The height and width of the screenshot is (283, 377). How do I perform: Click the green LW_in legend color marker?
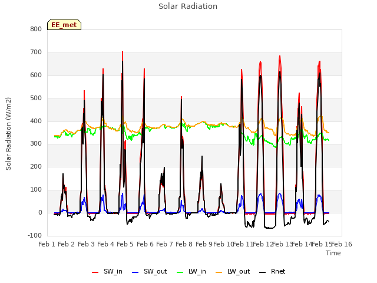point(180,272)
